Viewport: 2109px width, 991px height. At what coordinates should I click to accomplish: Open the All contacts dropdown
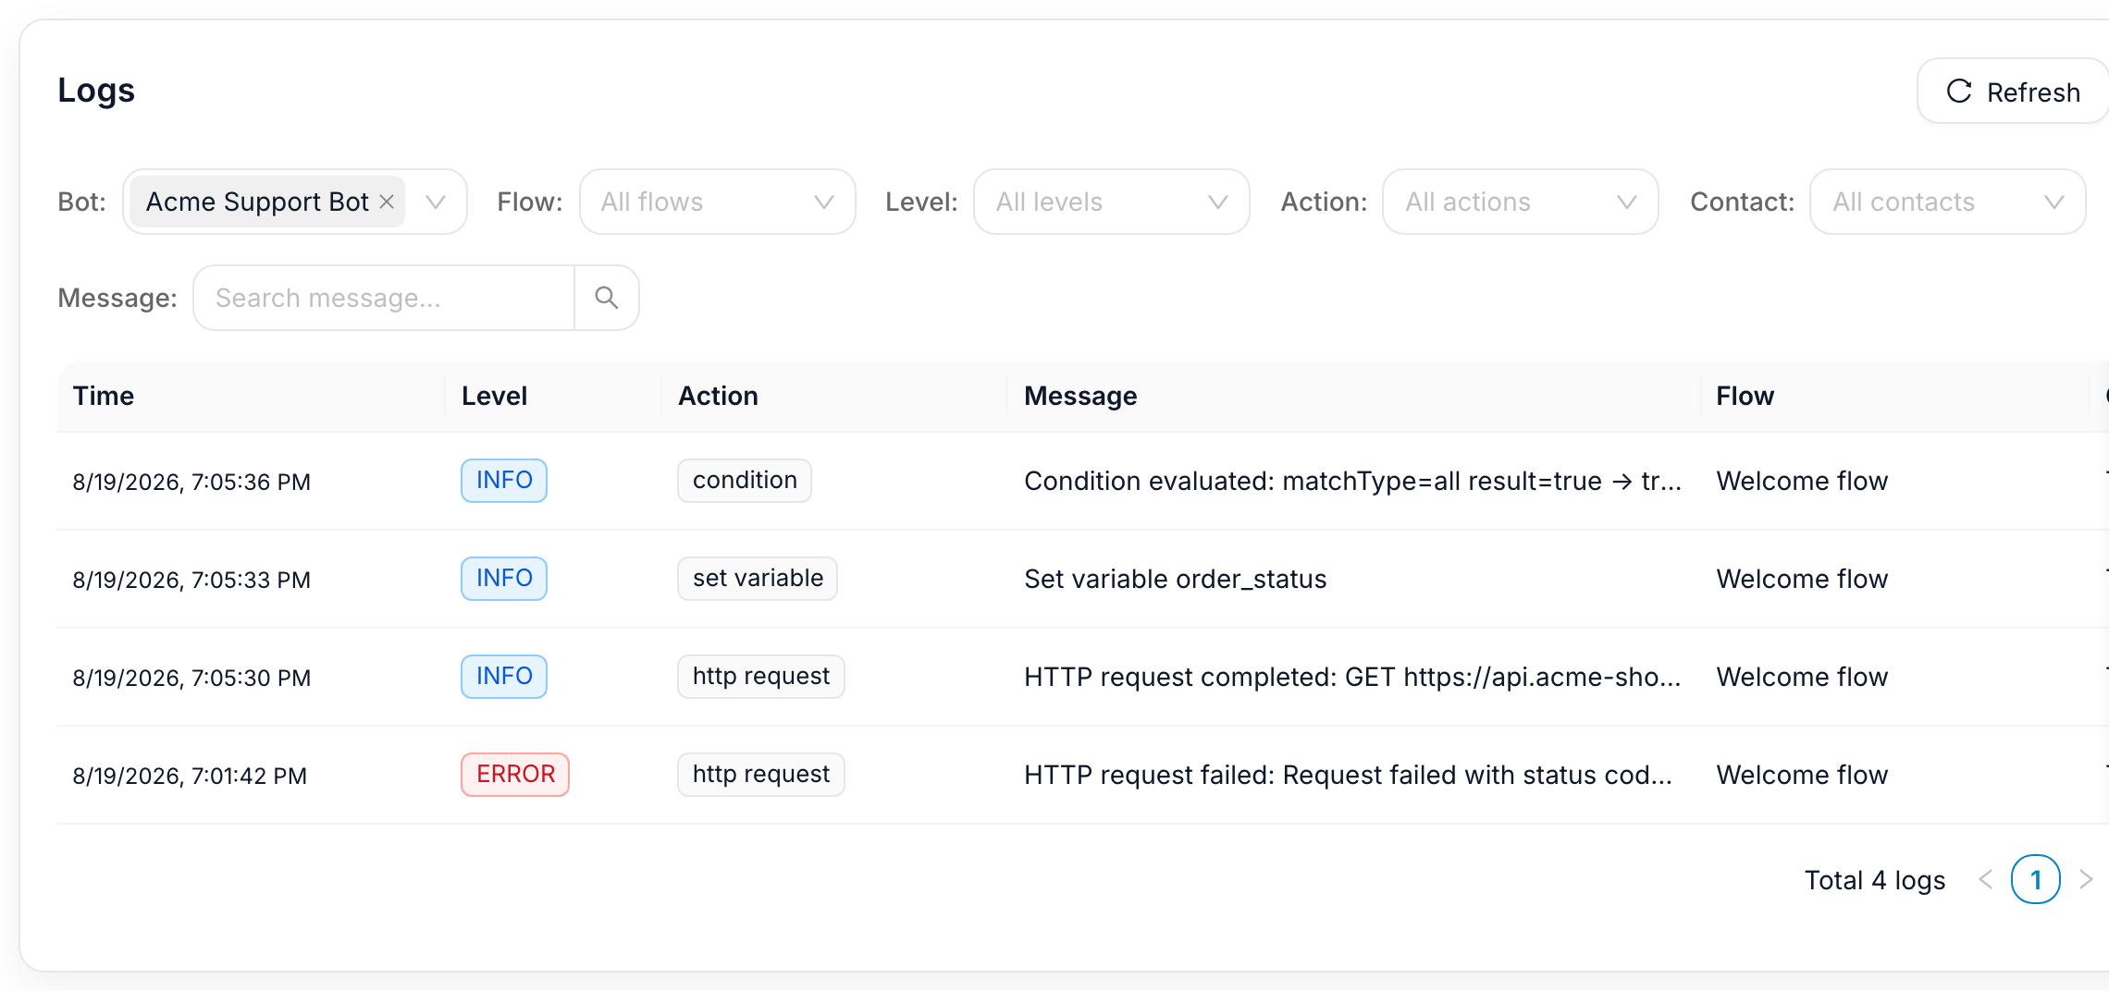point(1948,202)
